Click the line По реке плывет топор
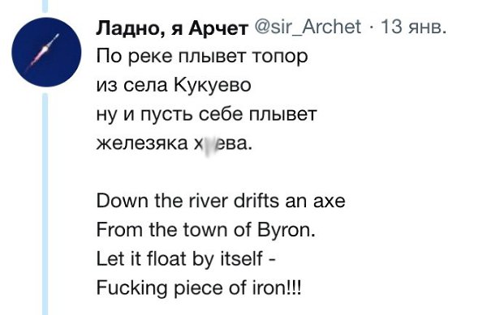 pos(202,57)
